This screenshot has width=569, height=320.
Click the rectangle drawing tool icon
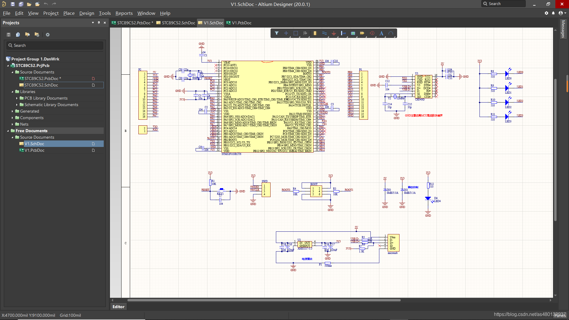click(296, 33)
